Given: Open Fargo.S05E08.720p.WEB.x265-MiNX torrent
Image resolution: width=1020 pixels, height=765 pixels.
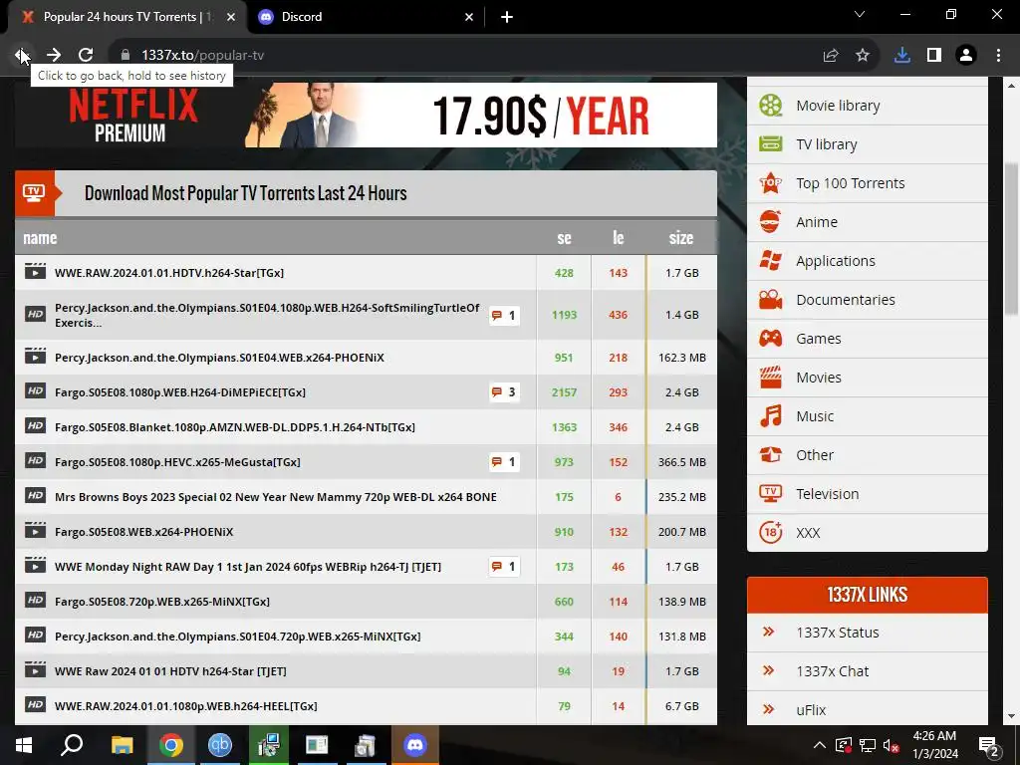Looking at the screenshot, I should (x=162, y=602).
